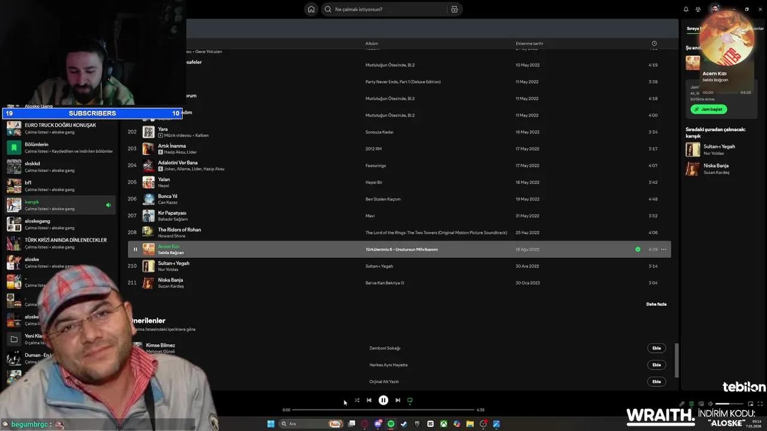Skip to previous track
The width and height of the screenshot is (767, 431).
[369, 400]
